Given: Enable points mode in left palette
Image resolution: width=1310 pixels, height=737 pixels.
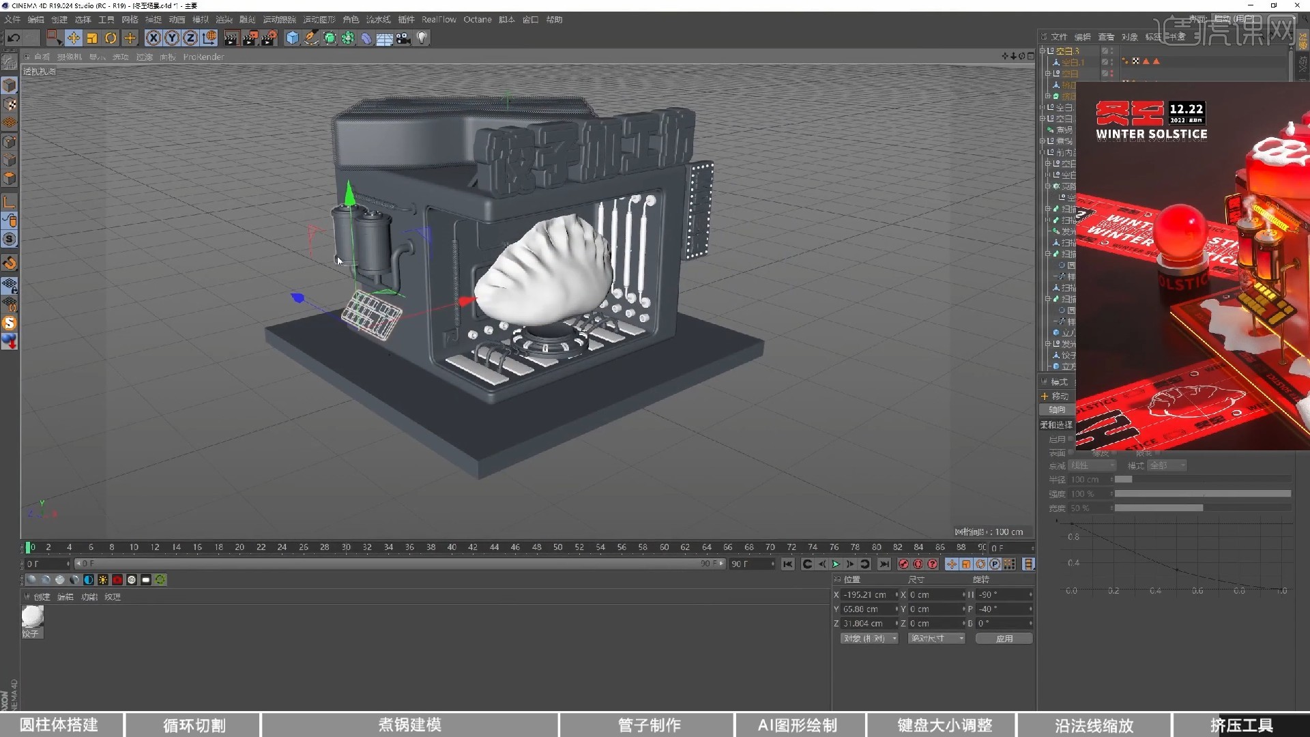Looking at the screenshot, I should tap(10, 142).
